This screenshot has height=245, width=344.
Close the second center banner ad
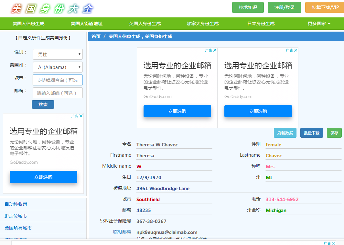point(296,50)
